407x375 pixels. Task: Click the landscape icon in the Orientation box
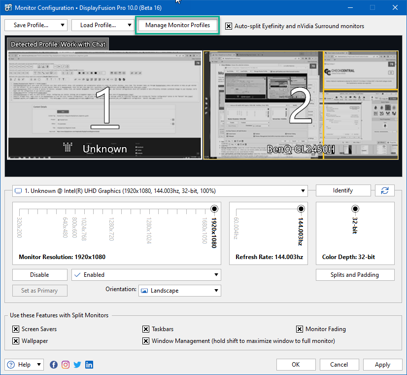point(144,291)
